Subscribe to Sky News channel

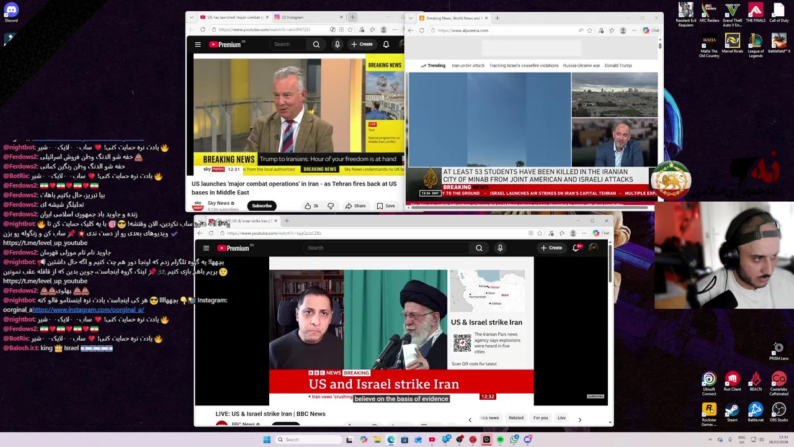tap(262, 205)
